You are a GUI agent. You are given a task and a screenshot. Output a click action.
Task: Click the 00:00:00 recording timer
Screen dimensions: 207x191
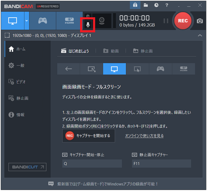tap(135, 18)
